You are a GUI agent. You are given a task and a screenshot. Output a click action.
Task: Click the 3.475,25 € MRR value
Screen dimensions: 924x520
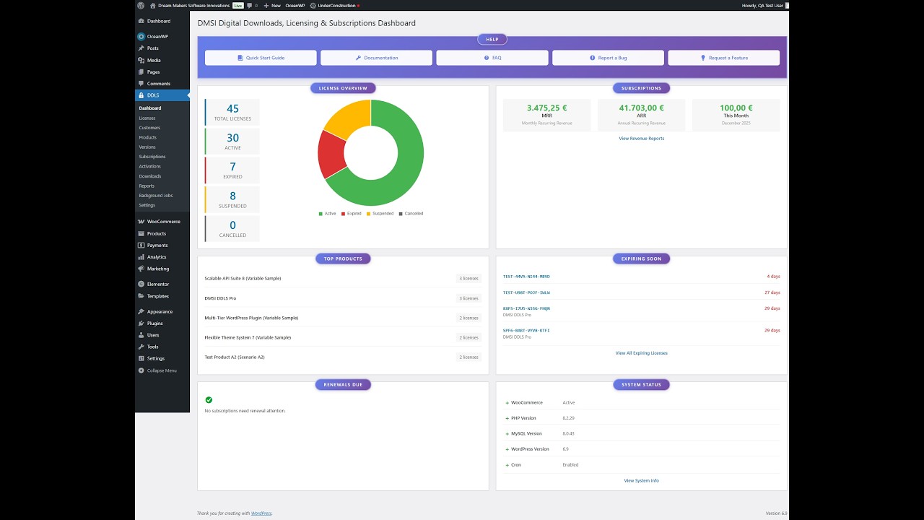point(546,108)
